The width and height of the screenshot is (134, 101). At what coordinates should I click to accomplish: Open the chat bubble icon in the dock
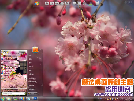pos(75,4)
